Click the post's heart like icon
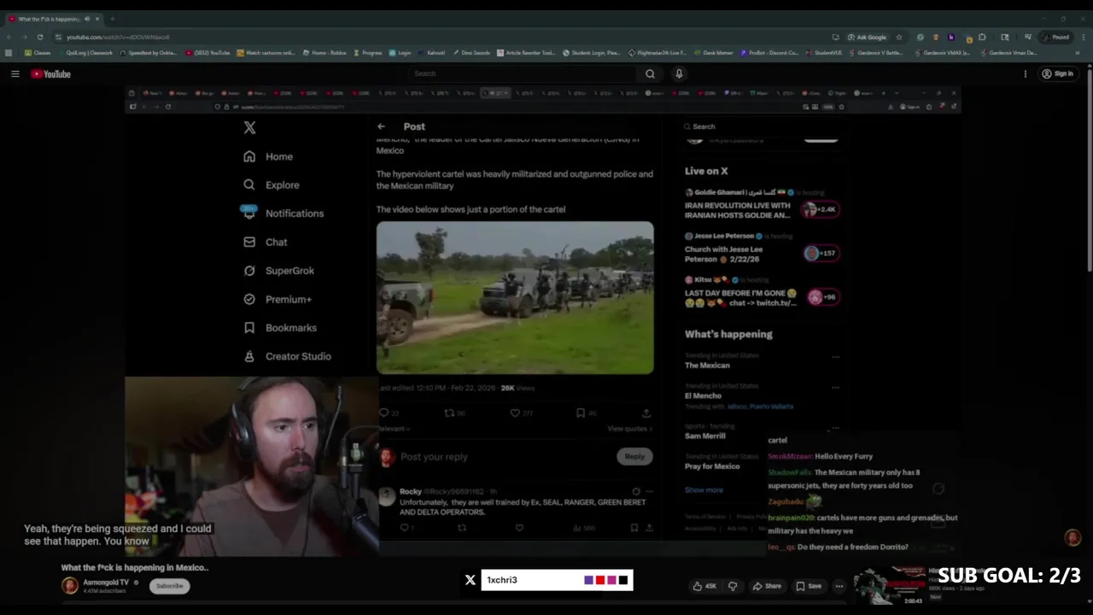 pyautogui.click(x=515, y=413)
